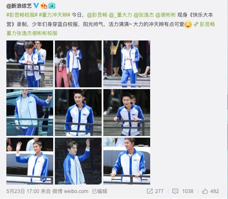Click the 微博 weibo.com source link
This screenshot has height=199, width=228.
coord(70,191)
